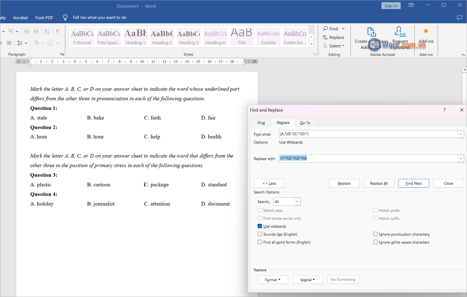Click the lightbulb Tell me icon
Screen dimensions: 467x297
[x=65, y=18]
